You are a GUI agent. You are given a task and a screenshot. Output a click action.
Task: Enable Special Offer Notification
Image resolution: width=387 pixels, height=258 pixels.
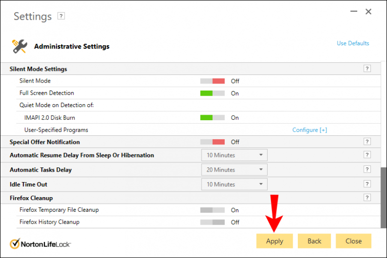coord(212,142)
